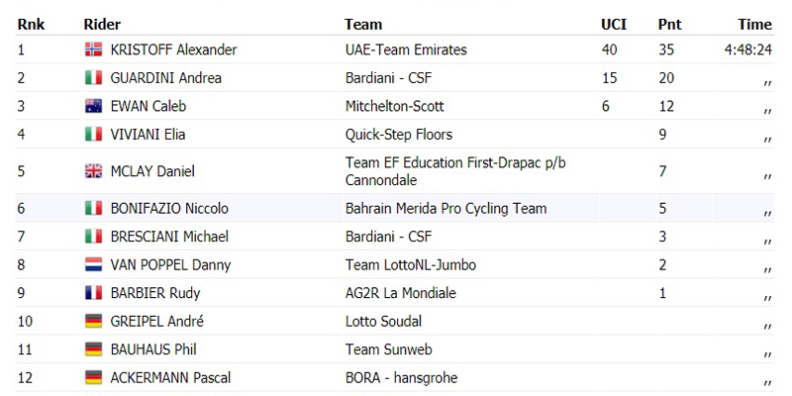Sort results by Rnk column header
This screenshot has width=792, height=396.
click(31, 24)
